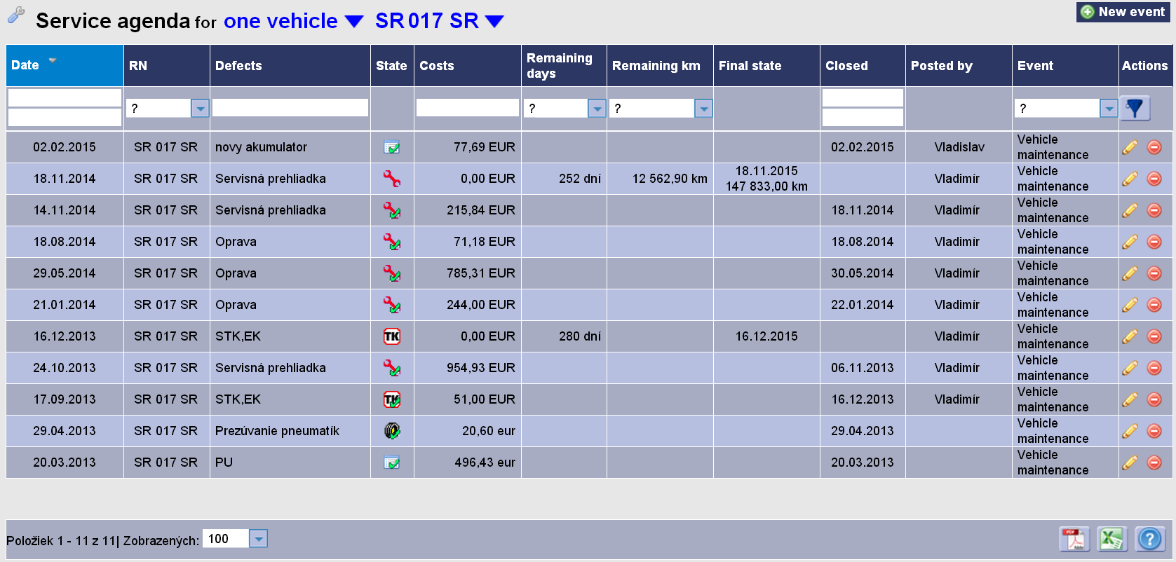Focus the upper Date filter field

(x=65, y=97)
